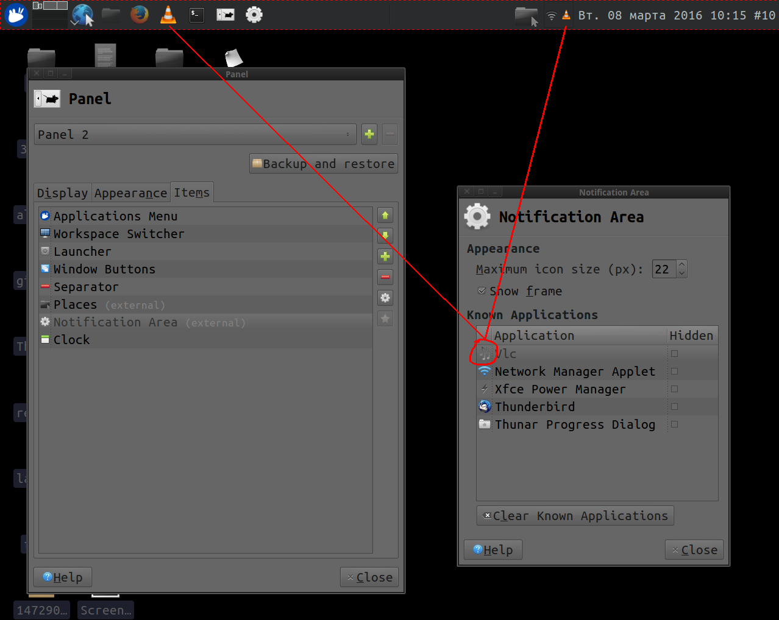Screen dimensions: 779x620
Task: Check Hidden box for Vlc
Action: (x=674, y=354)
